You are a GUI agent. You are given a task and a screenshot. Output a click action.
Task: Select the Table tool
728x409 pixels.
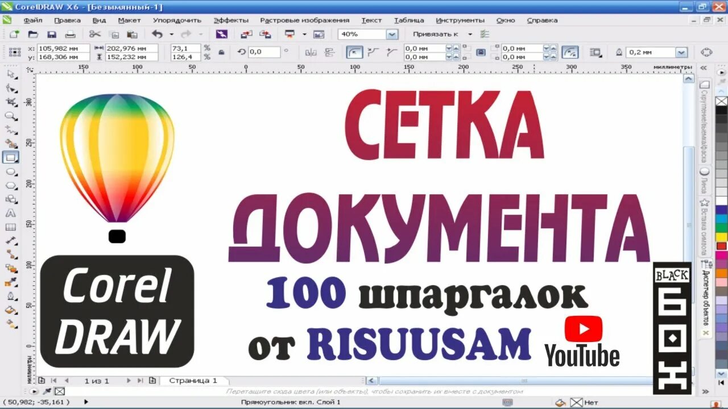tap(11, 227)
